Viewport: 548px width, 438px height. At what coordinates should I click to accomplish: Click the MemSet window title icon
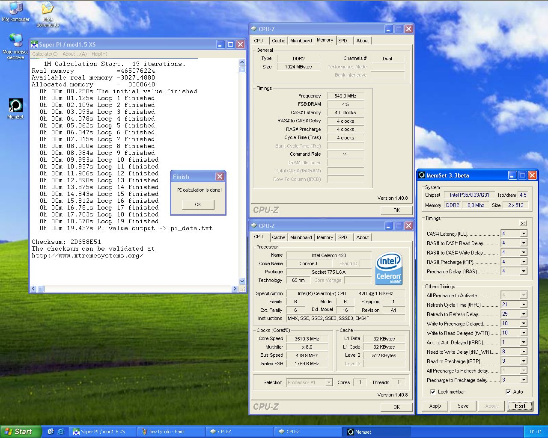[422, 175]
